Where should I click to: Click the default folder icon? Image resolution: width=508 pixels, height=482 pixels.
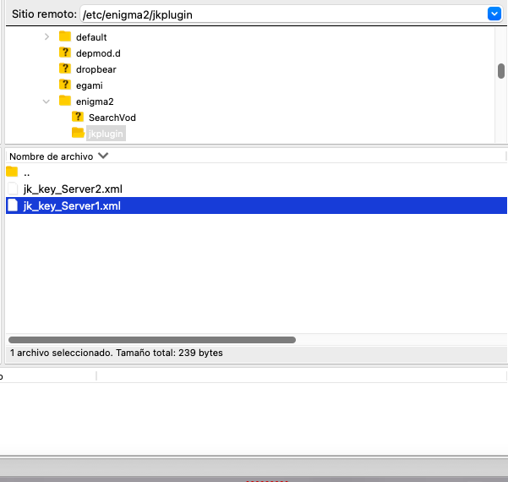tap(65, 37)
